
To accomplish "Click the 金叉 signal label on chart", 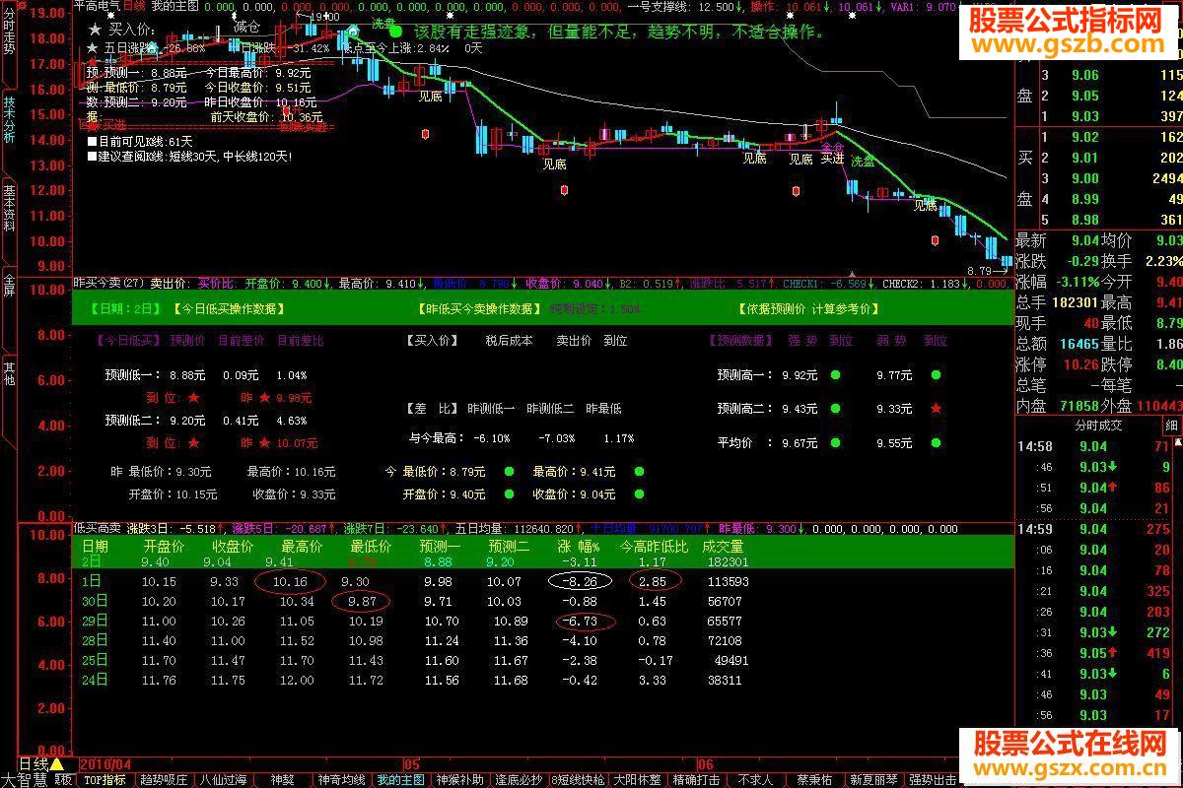I will click(832, 146).
